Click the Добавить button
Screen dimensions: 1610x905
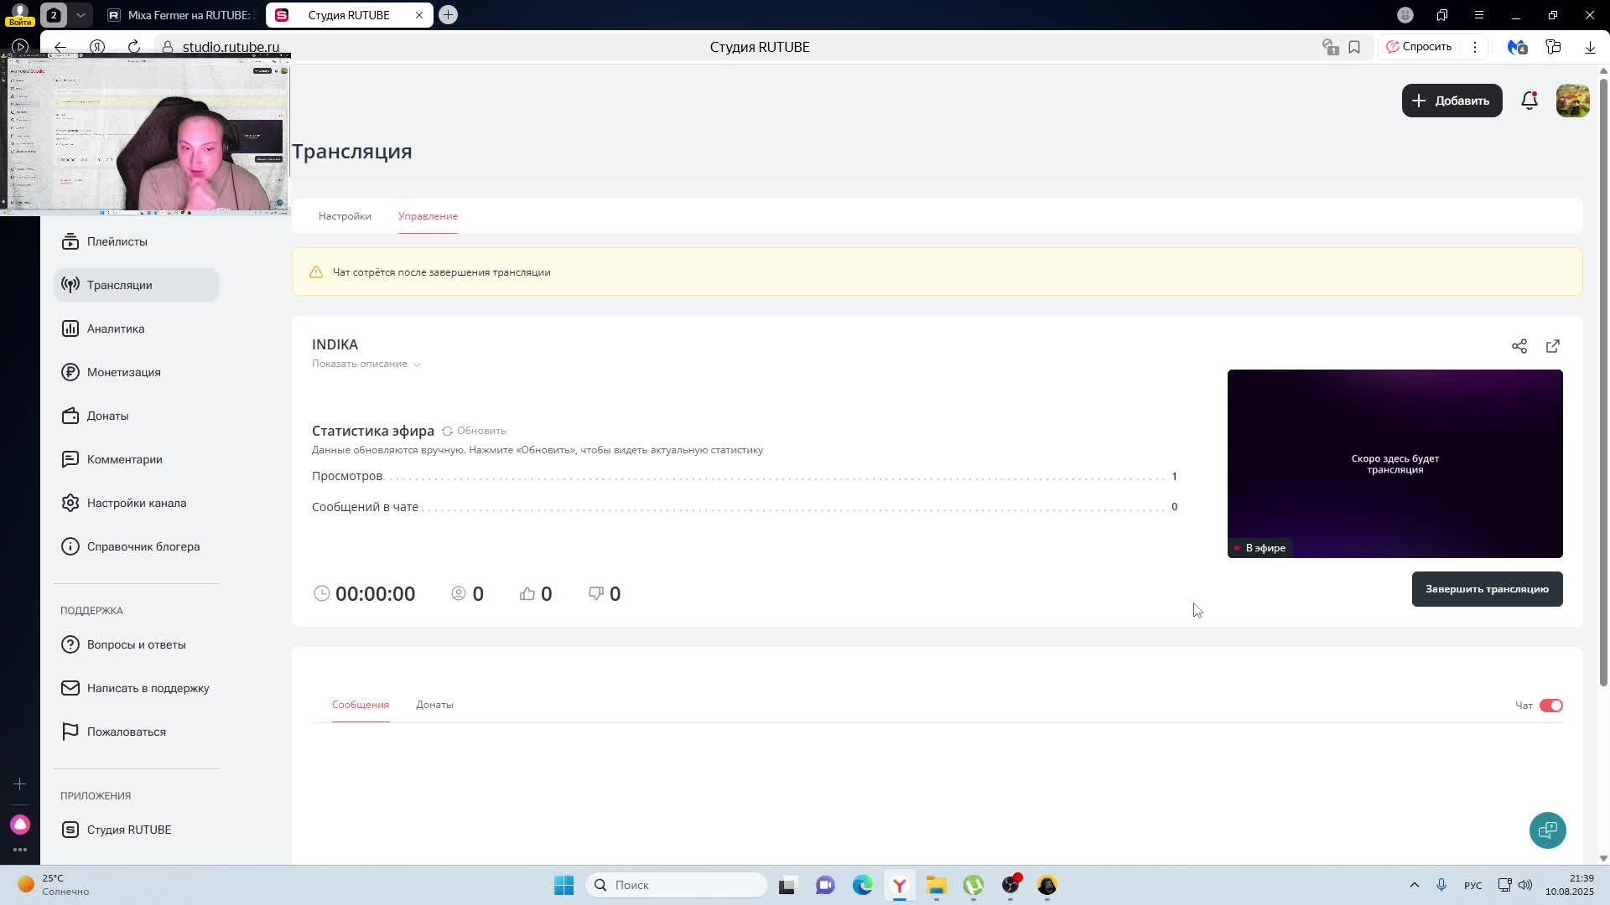click(x=1452, y=101)
